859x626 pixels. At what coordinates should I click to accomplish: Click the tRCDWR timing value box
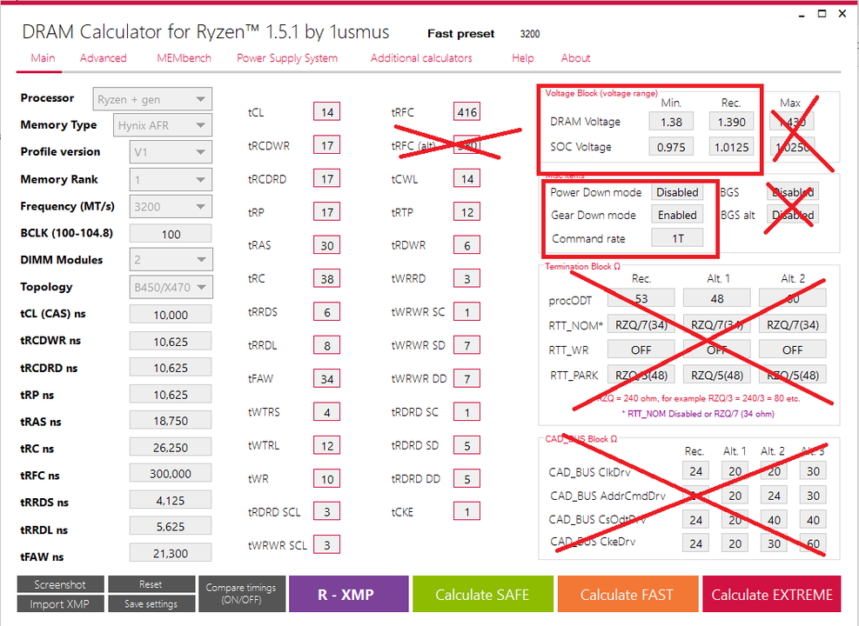tap(327, 145)
